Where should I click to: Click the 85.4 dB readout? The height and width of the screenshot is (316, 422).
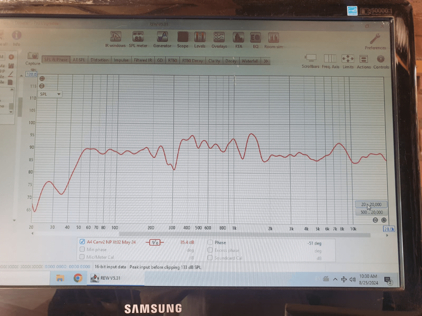pos(187,242)
